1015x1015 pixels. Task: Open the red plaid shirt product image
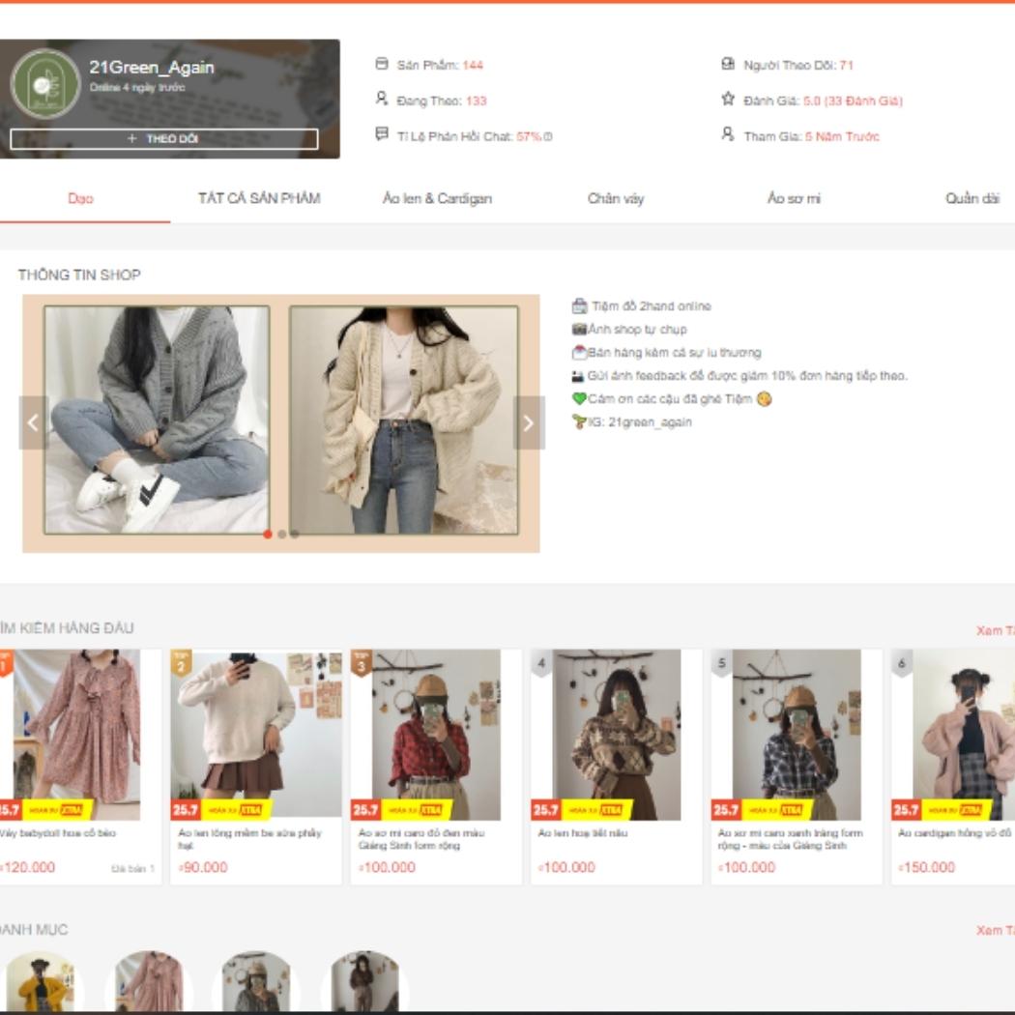click(436, 736)
